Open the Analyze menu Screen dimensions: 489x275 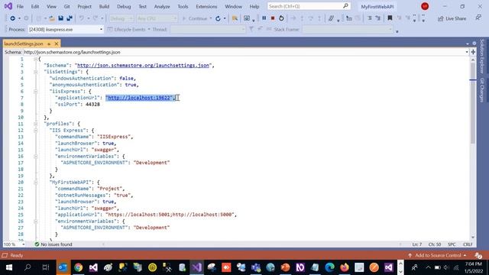point(162,6)
